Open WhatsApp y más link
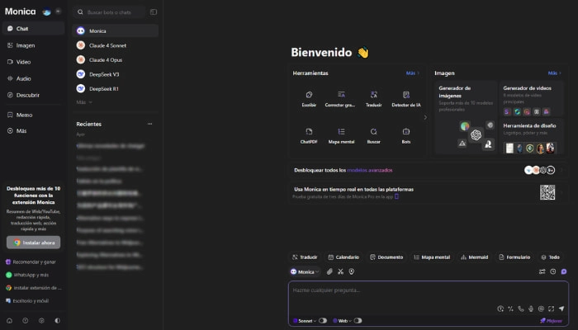Image resolution: width=578 pixels, height=330 pixels. [27, 275]
